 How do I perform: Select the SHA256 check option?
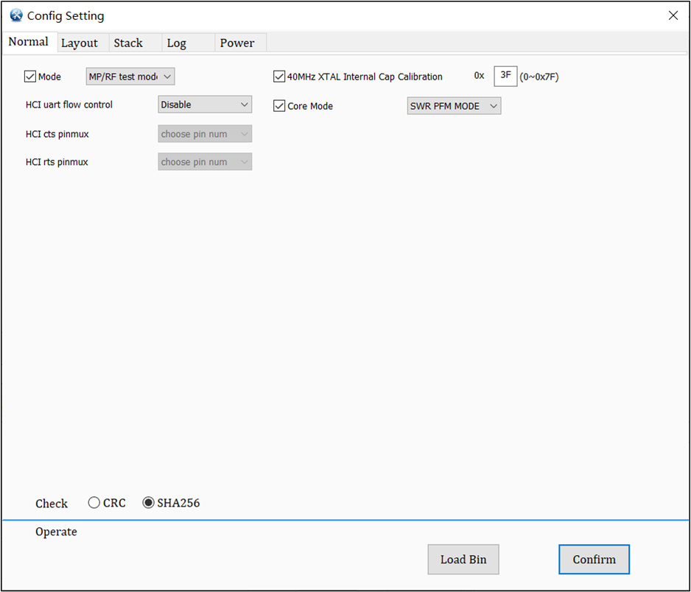point(147,502)
